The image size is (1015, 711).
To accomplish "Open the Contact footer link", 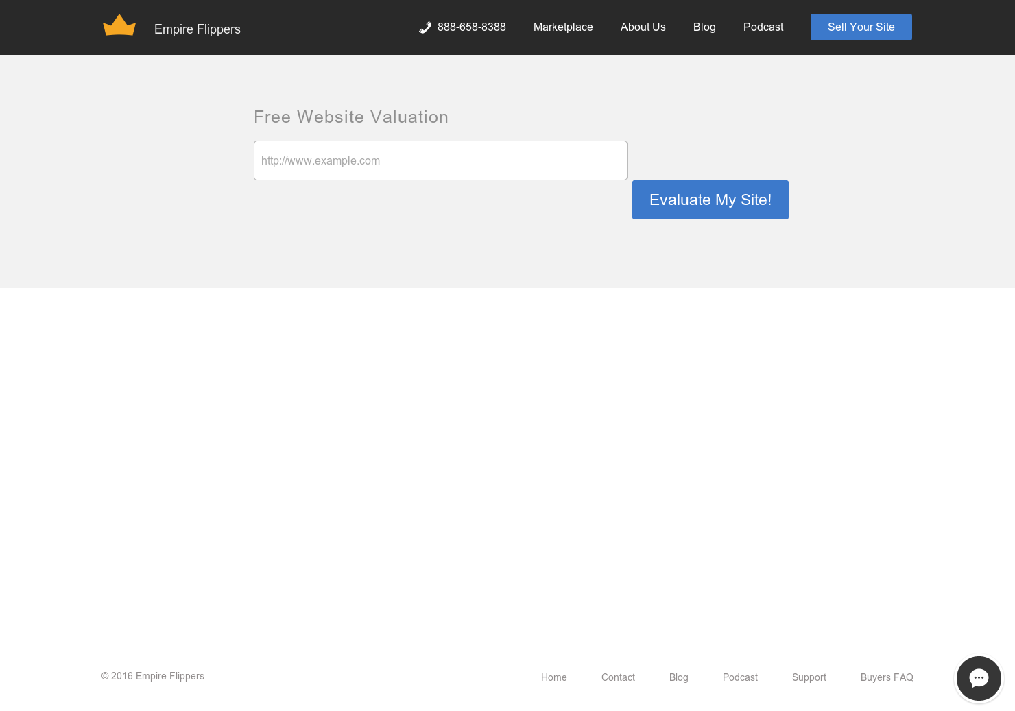I will click(x=618, y=677).
